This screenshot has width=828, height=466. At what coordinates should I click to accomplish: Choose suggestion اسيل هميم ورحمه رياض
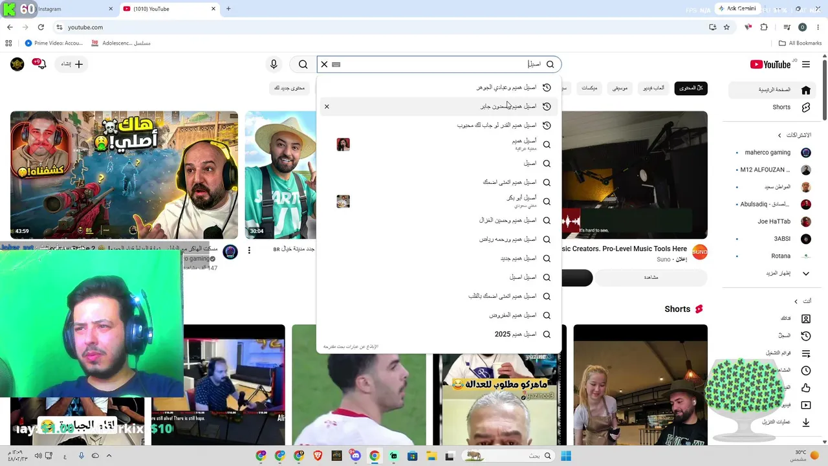(439, 239)
